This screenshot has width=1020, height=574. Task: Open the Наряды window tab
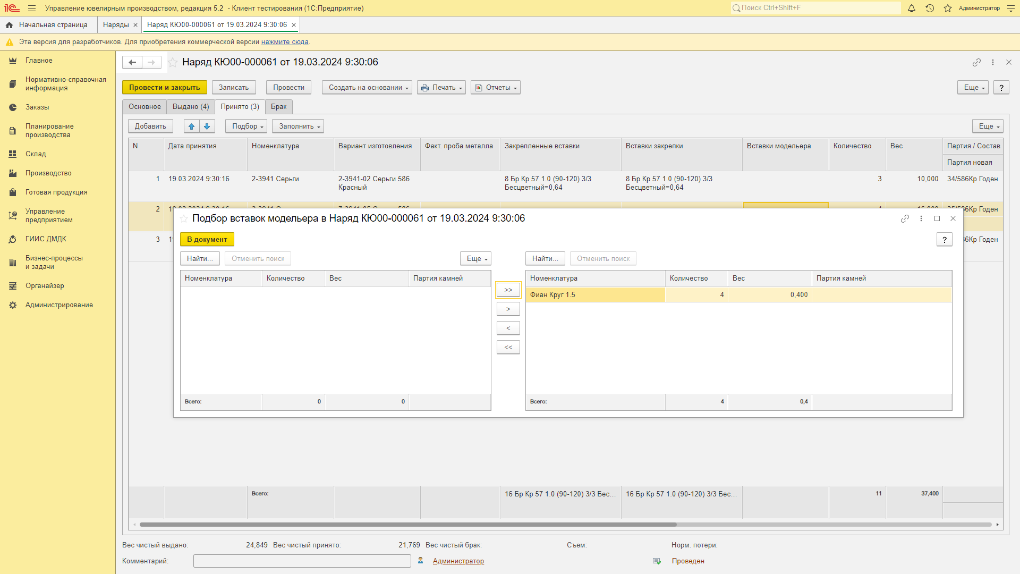[x=116, y=25]
